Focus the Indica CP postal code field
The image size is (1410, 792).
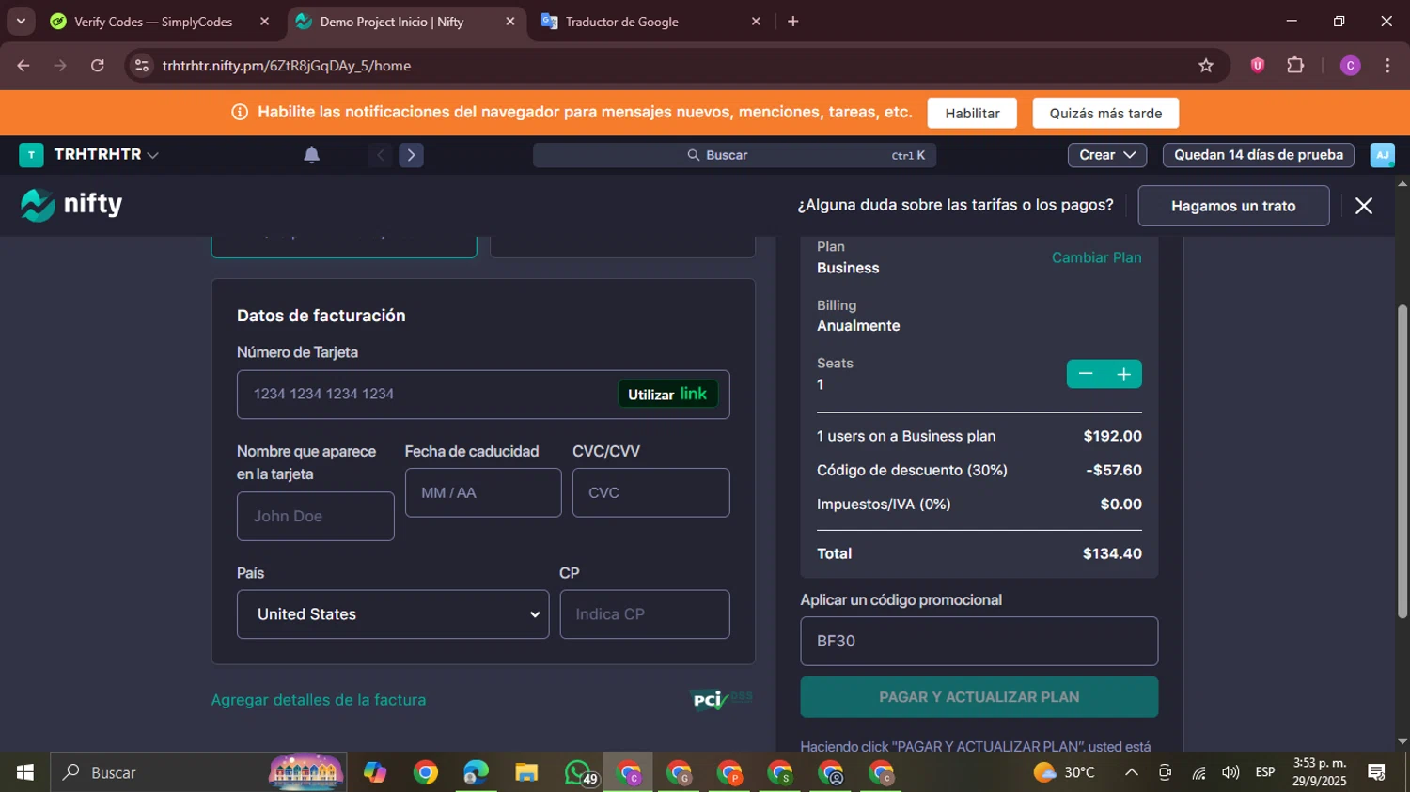[x=644, y=614]
